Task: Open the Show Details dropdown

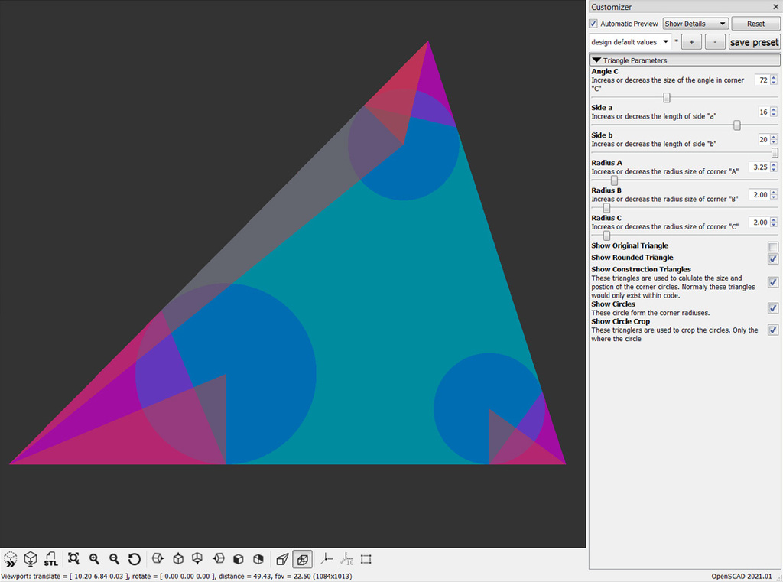Action: [x=695, y=24]
